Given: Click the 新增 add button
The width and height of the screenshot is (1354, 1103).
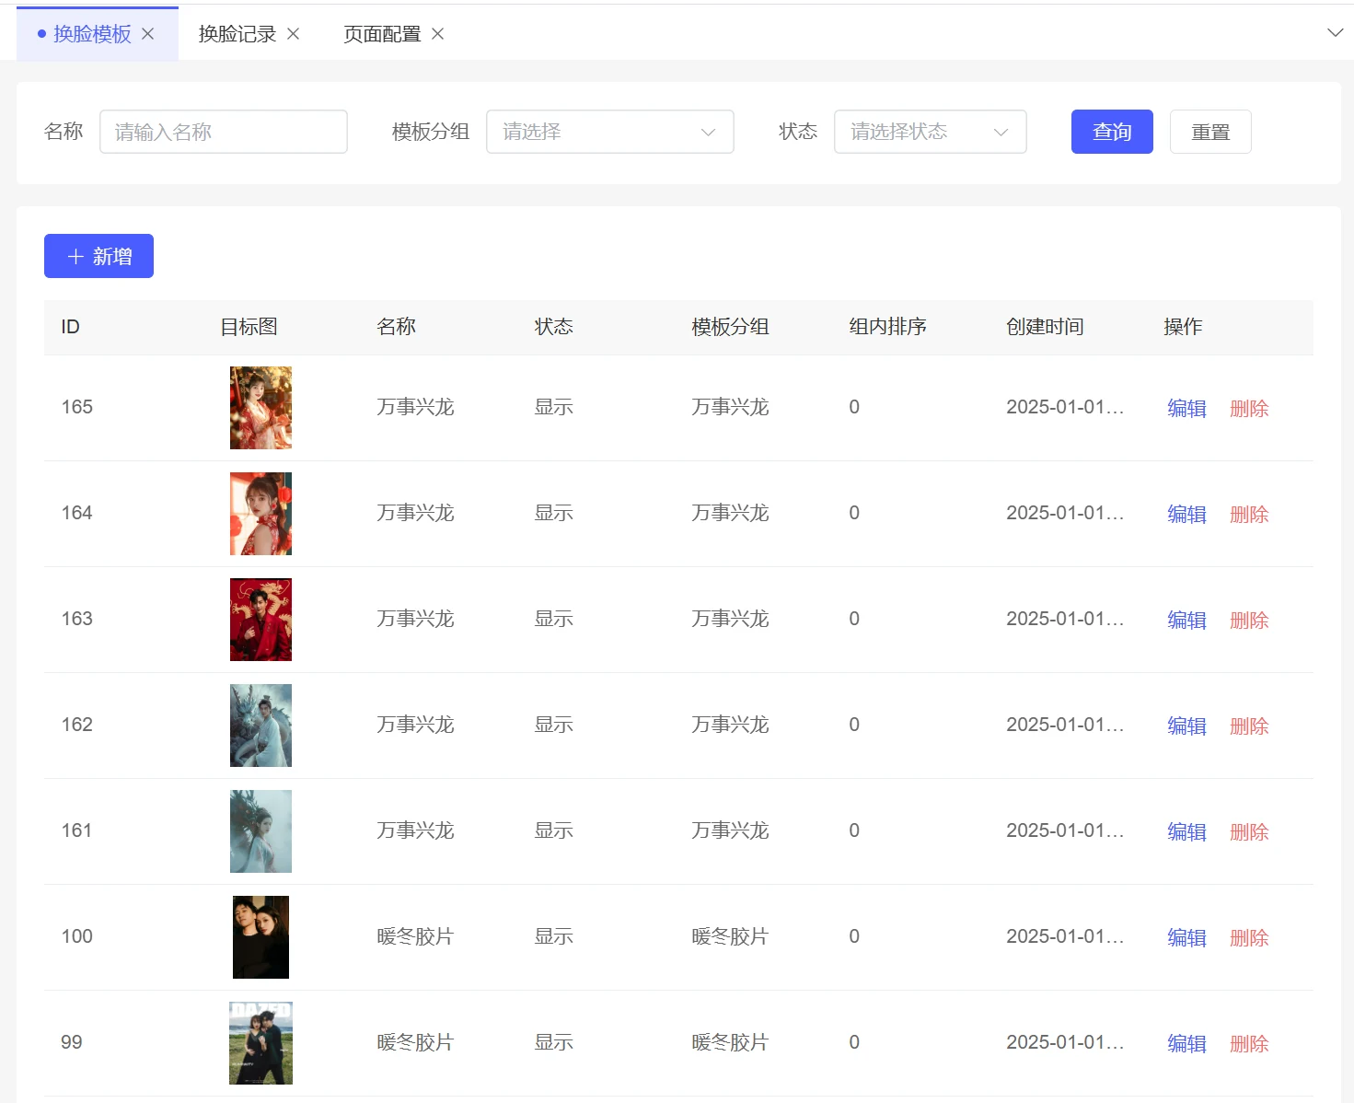Looking at the screenshot, I should click(98, 256).
